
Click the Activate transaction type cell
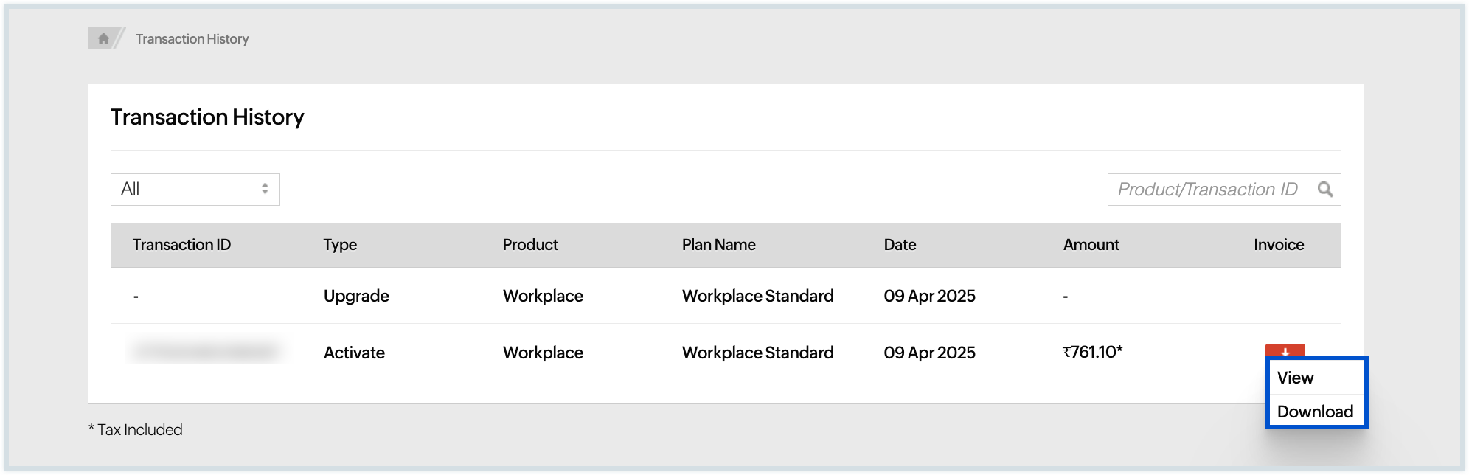[x=354, y=353]
